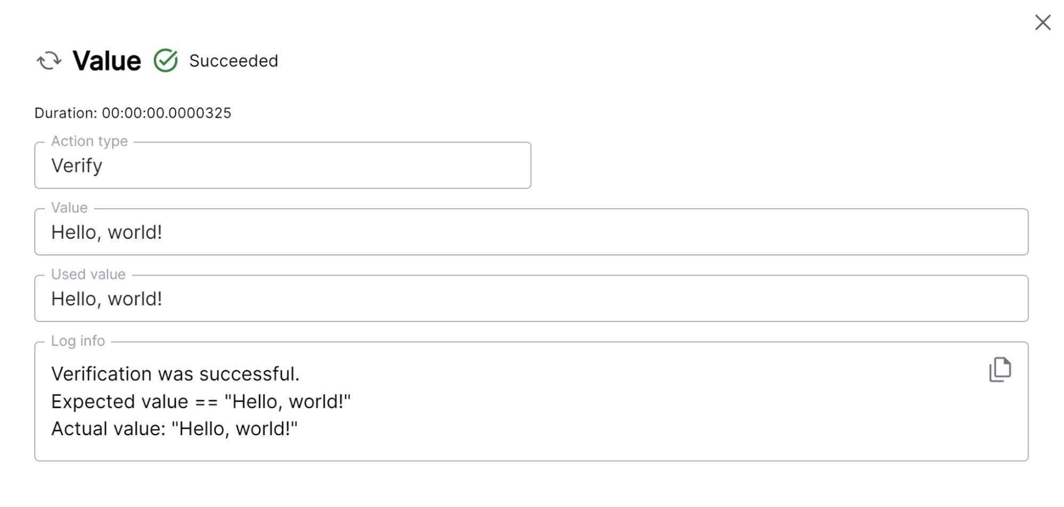Click the small 'Value' field label
1064x507 pixels.
pos(69,207)
